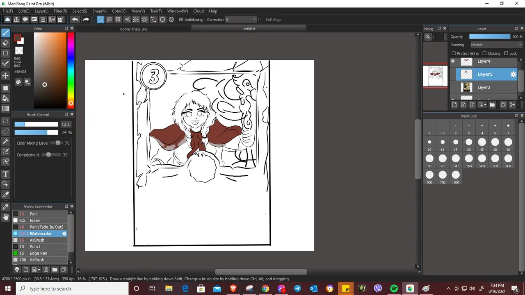Image resolution: width=525 pixels, height=295 pixels.
Task: Select the Eyedropper tool
Action: pos(6,207)
